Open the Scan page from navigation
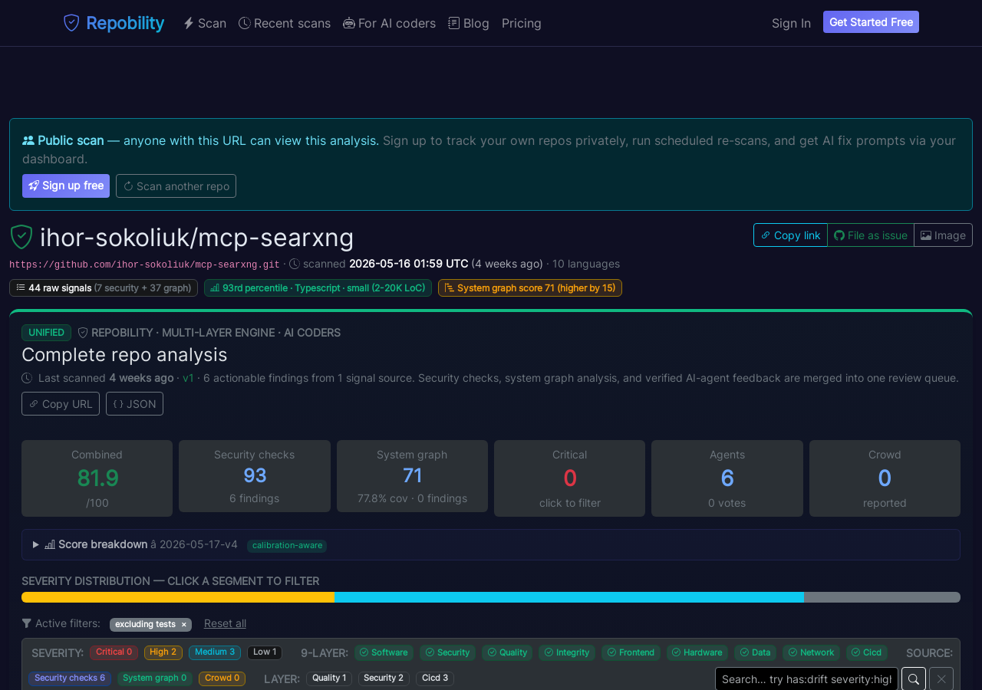The width and height of the screenshot is (982, 690). 205,23
